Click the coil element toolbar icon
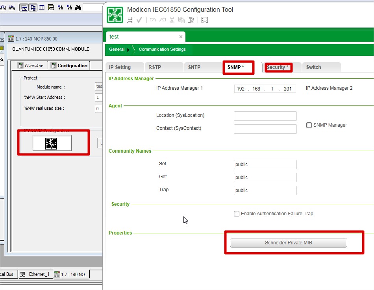This screenshot has height=290, width=374. point(60,7)
